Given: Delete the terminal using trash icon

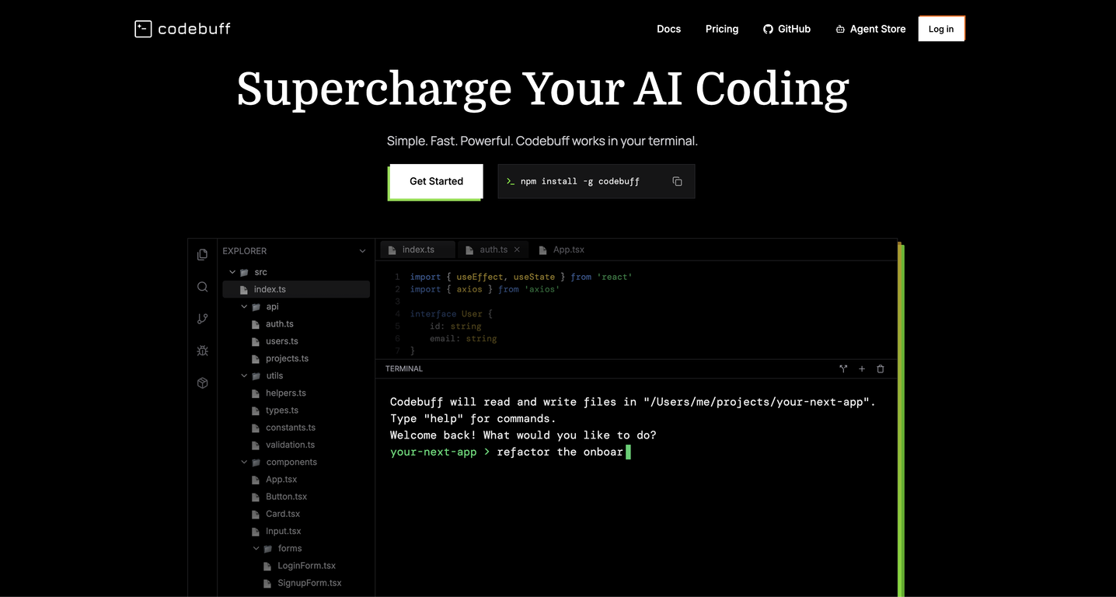Looking at the screenshot, I should (881, 369).
